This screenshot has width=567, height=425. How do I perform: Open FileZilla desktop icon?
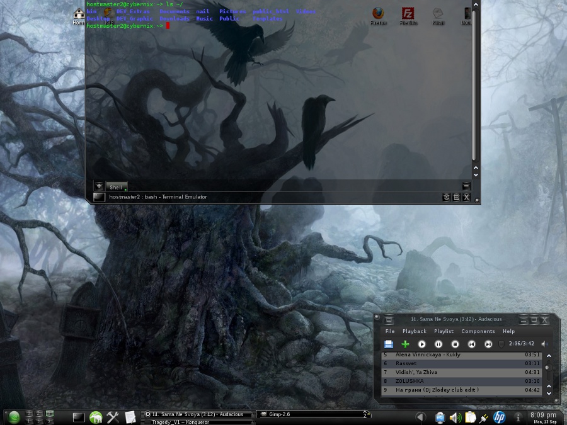pyautogui.click(x=408, y=16)
